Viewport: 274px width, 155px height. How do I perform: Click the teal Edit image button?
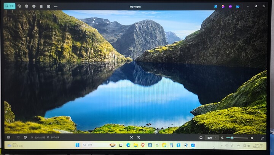(10, 6)
